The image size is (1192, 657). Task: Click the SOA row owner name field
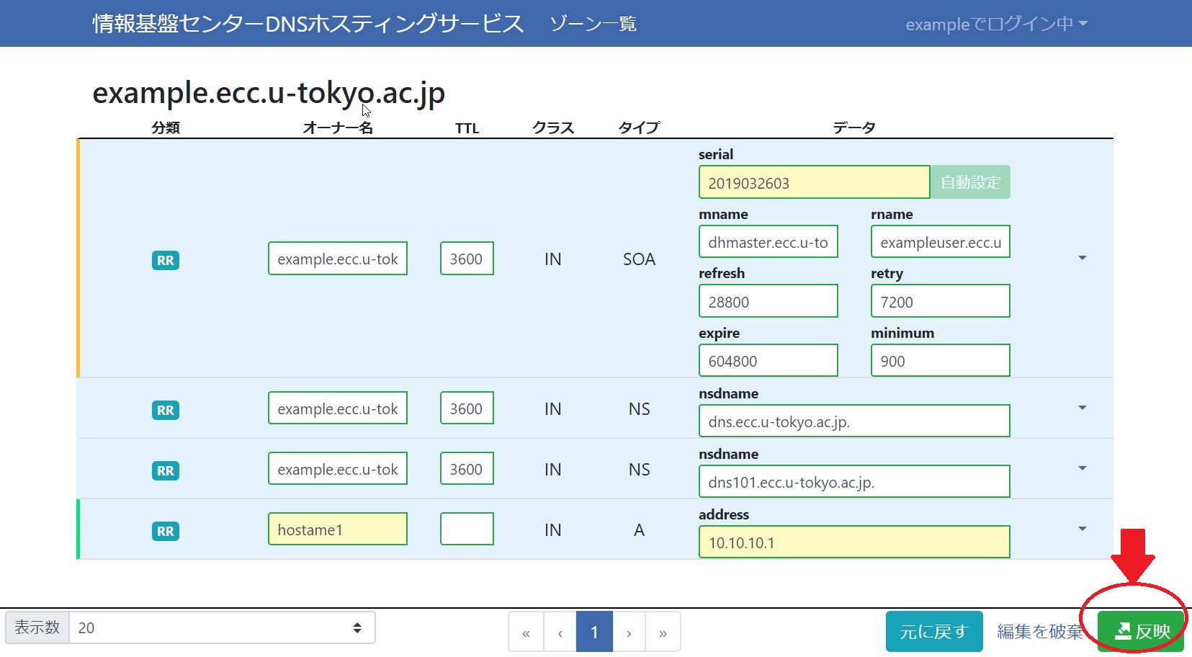[338, 259]
